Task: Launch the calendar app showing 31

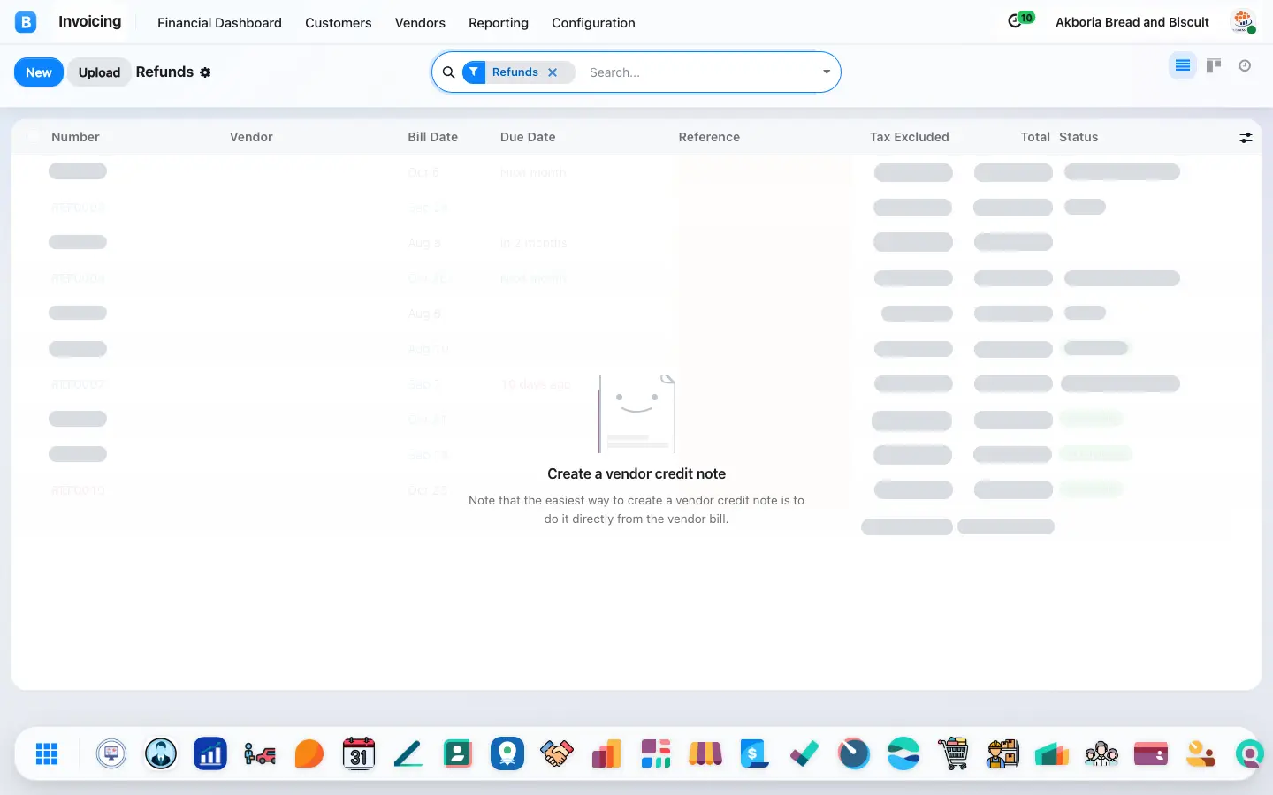Action: (359, 753)
